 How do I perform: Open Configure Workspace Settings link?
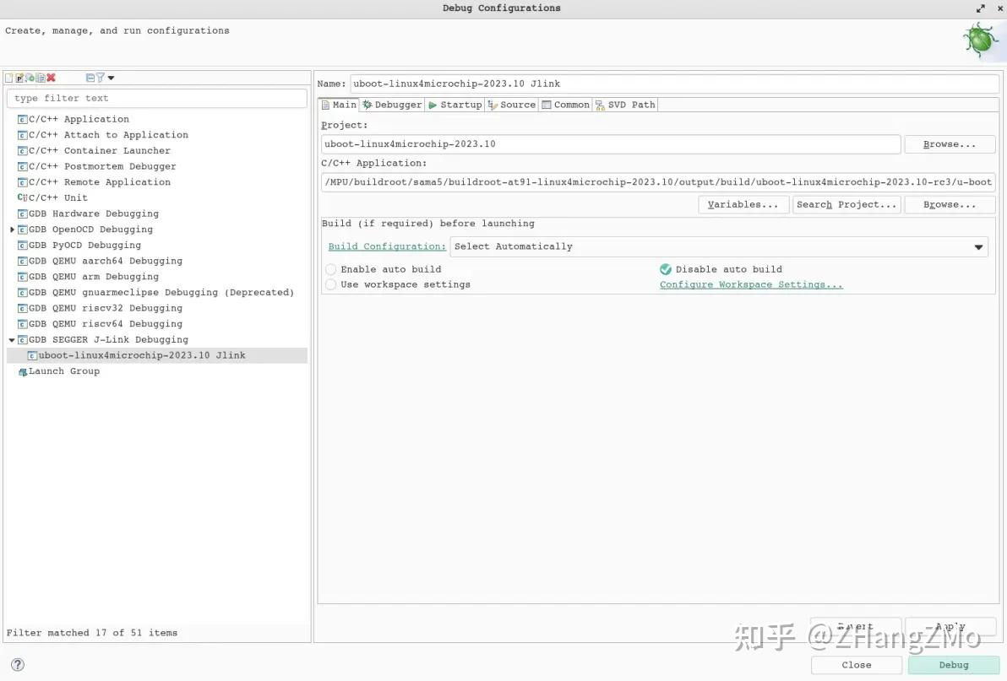coord(750,284)
